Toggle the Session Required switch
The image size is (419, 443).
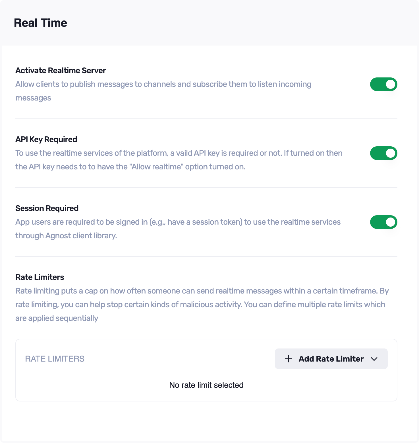point(383,222)
